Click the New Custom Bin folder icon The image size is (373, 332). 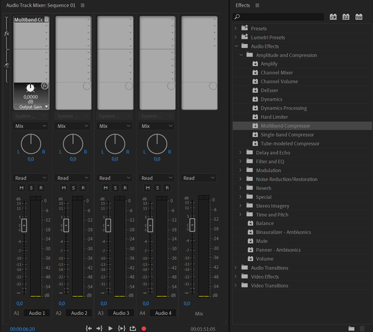point(351,328)
